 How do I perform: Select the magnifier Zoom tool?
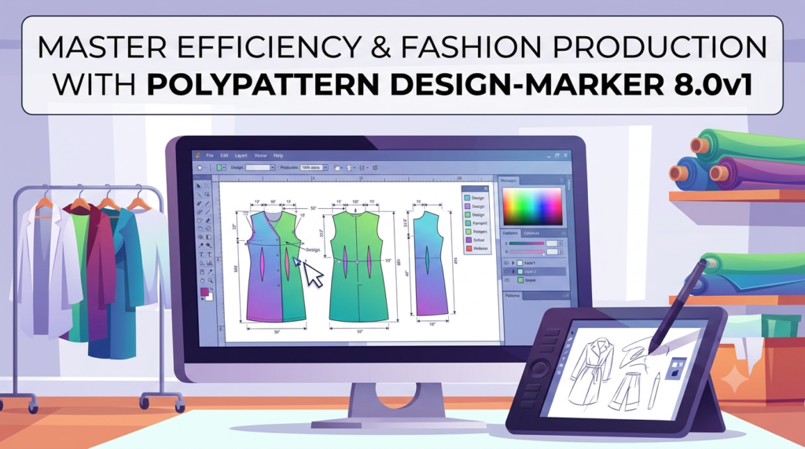(x=211, y=280)
